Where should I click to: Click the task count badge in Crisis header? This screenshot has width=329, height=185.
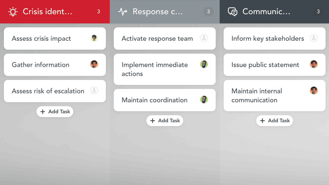(x=98, y=12)
